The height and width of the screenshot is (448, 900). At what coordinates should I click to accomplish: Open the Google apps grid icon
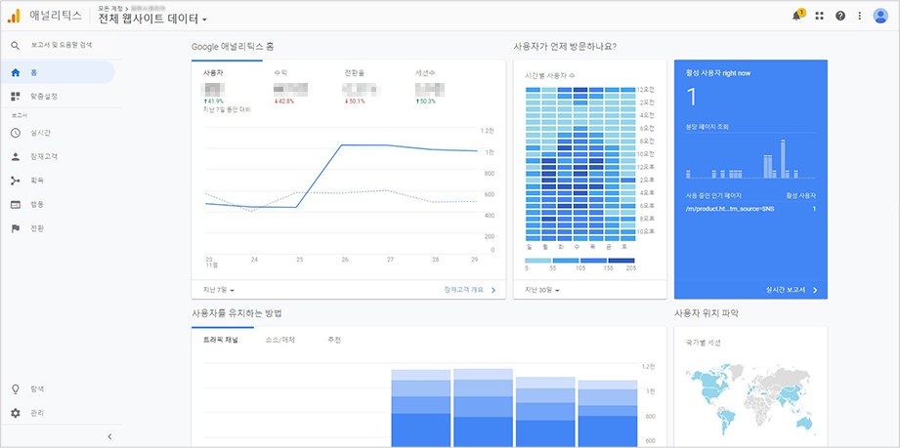pyautogui.click(x=819, y=16)
